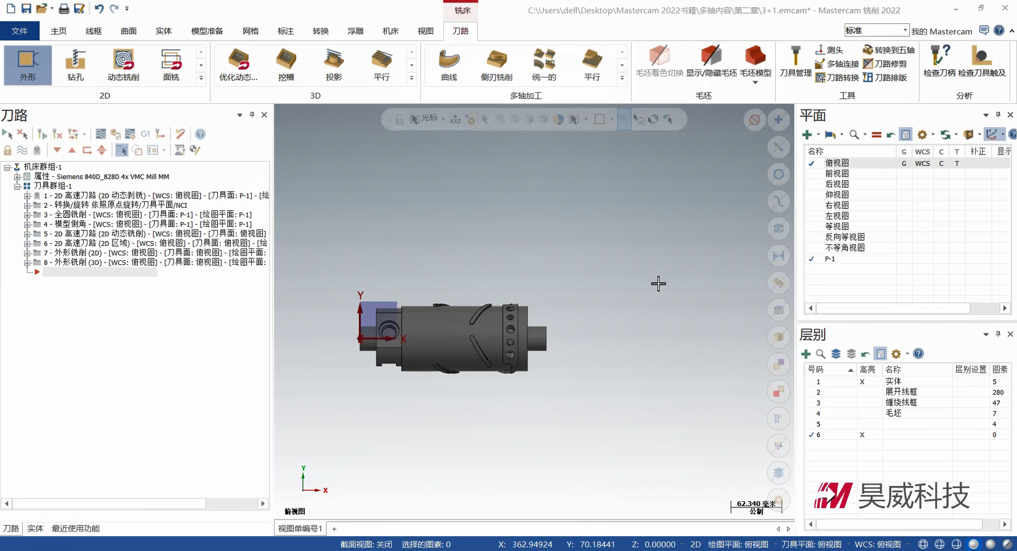
Task: Open the 侧刃铣削 swarf milling toolpath
Action: coord(496,65)
